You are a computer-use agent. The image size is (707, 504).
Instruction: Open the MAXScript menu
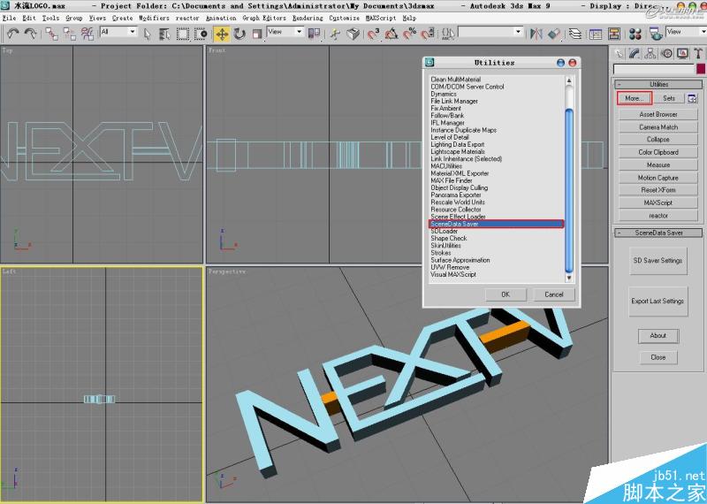pyautogui.click(x=381, y=18)
